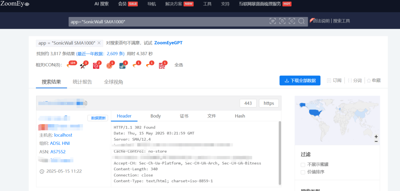400x191 pixels.
Task: Click the magnifying glass search icon
Action: point(301,21)
